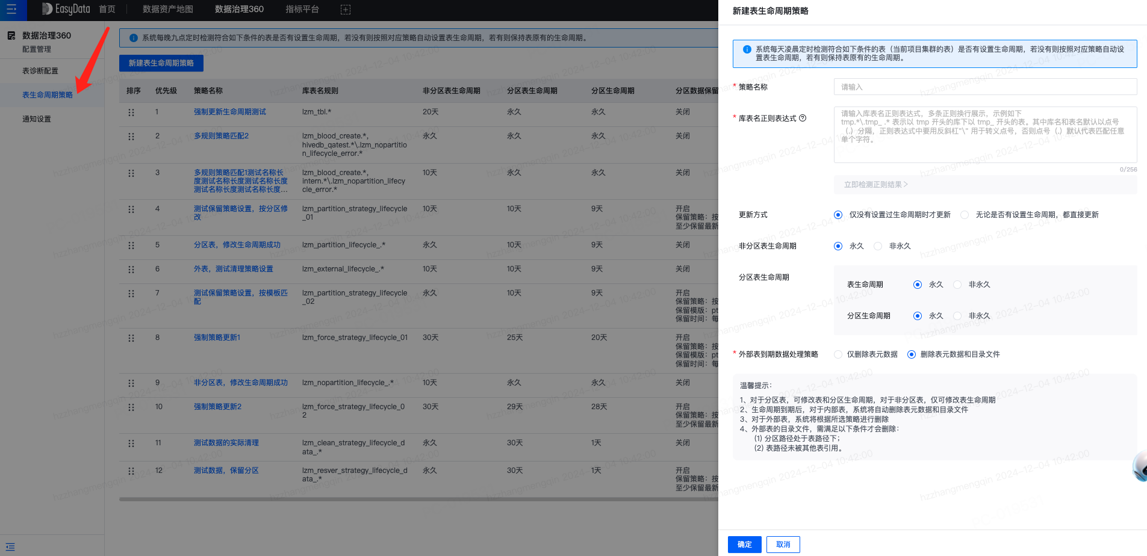
Task: Click 库表名规则 column header
Action: (320, 91)
